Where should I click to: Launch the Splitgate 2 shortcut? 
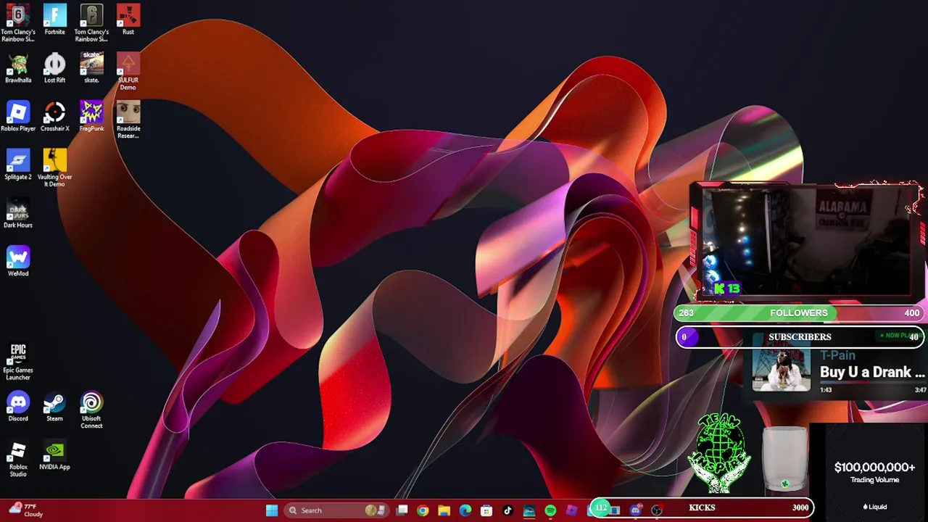click(x=18, y=165)
